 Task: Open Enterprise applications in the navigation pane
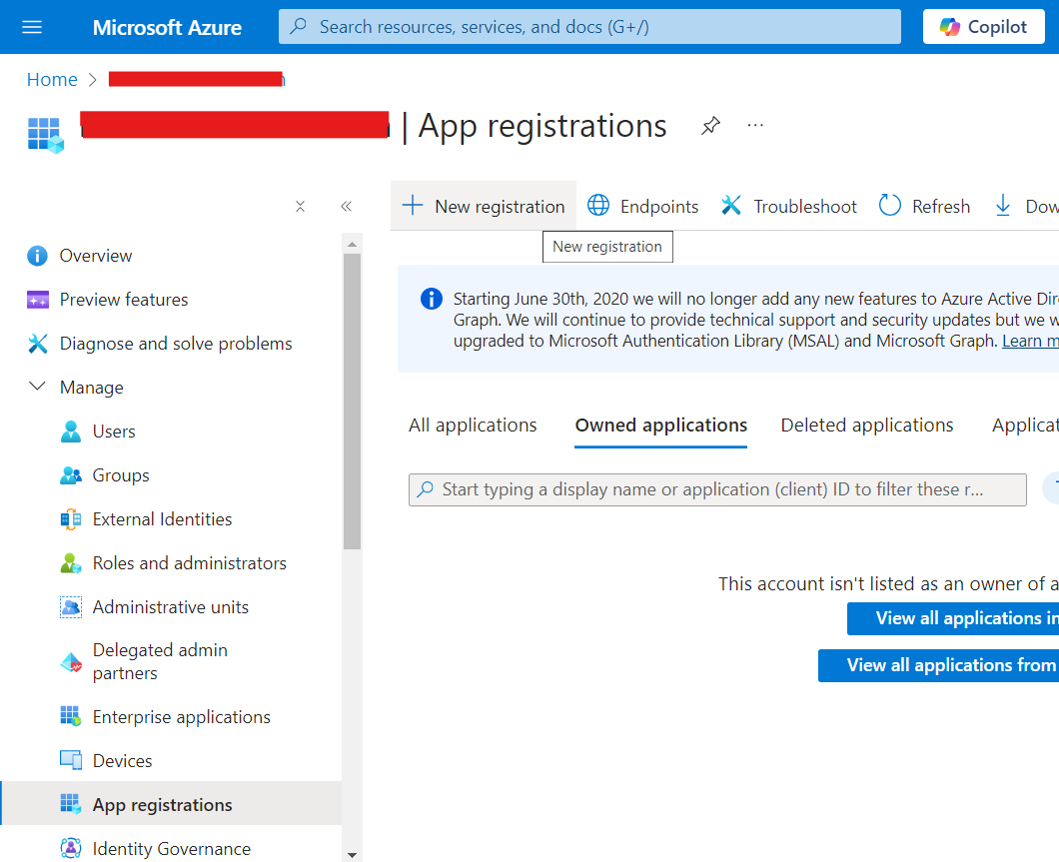(181, 716)
